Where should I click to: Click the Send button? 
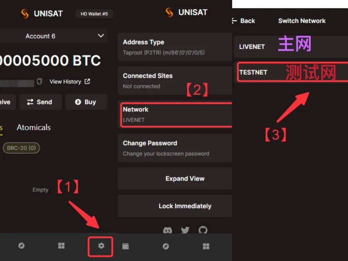coord(40,102)
